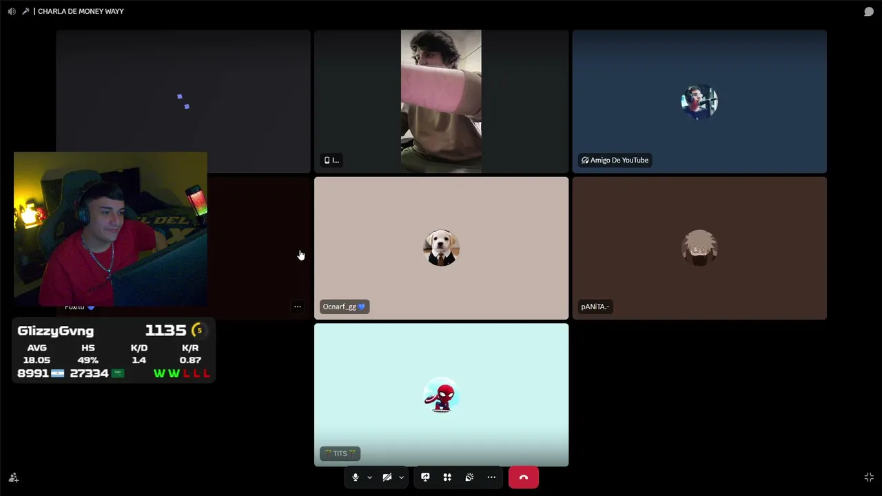This screenshot has width=882, height=496.
Task: Click the green flag next to 27334
Action: [118, 373]
